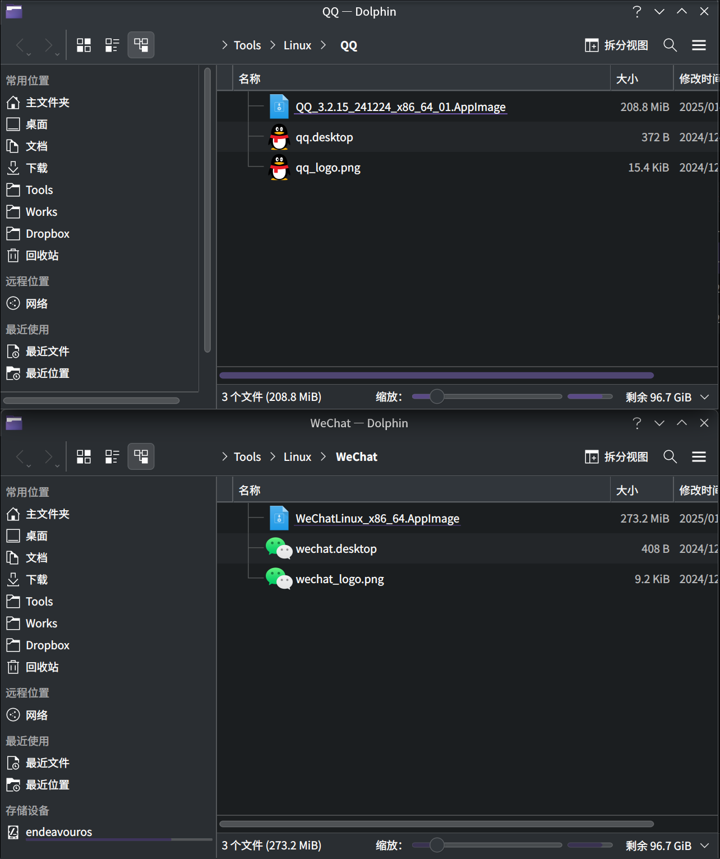Image resolution: width=720 pixels, height=859 pixels.
Task: Navigate to Linux breadcrumb in WeChat window
Action: coord(297,457)
